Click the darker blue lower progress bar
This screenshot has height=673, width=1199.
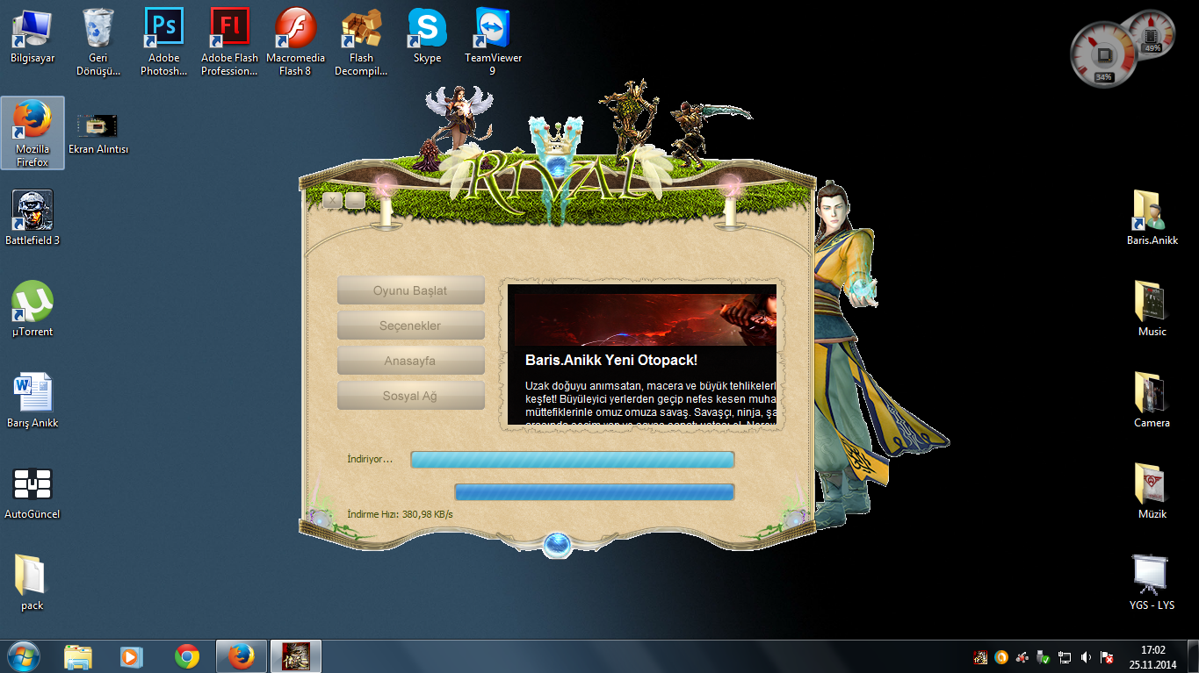595,492
